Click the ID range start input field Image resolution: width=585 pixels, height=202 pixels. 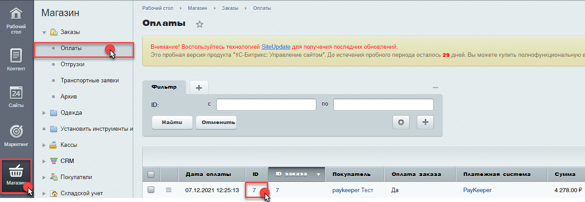pyautogui.click(x=266, y=104)
